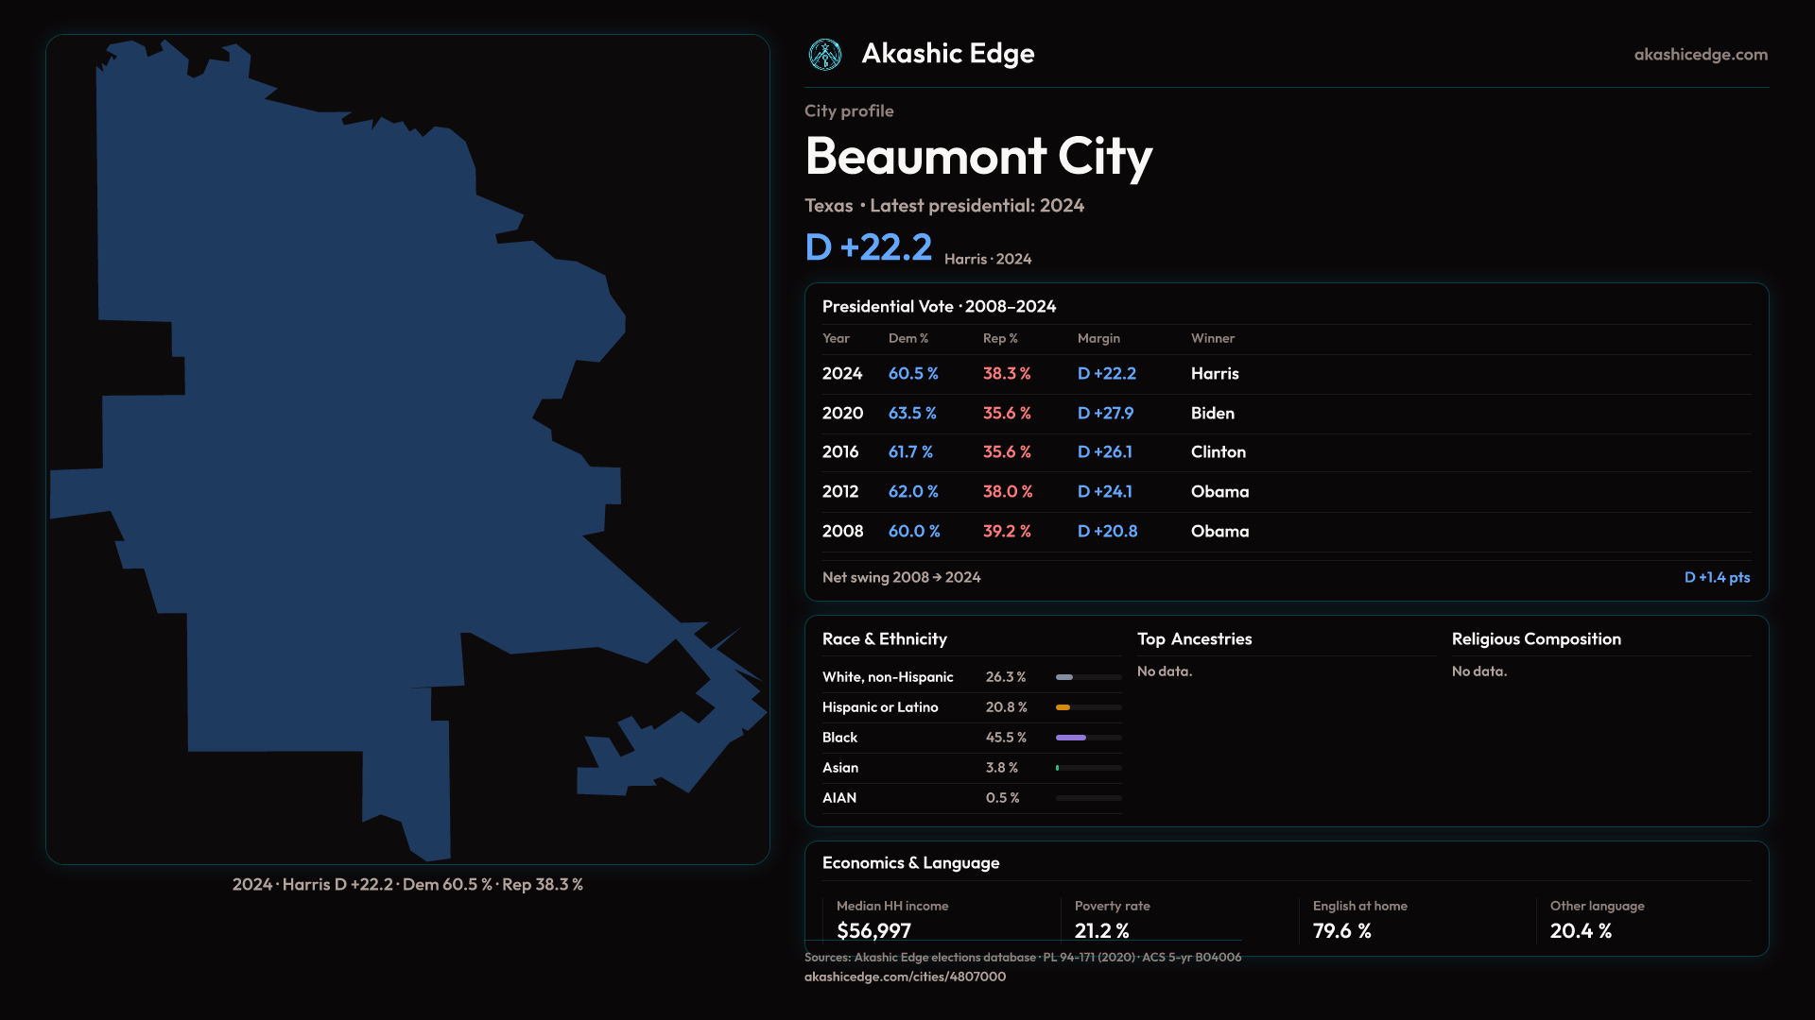Click the Median HH income $56,997 figure

click(873, 930)
